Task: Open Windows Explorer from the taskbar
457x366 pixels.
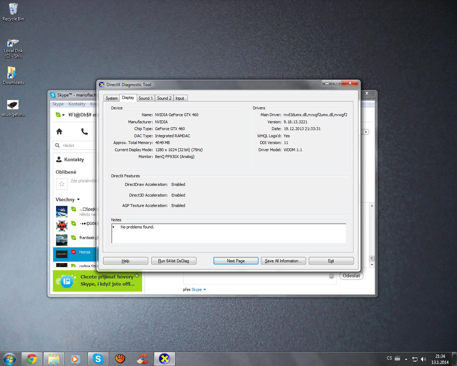Action: pyautogui.click(x=54, y=359)
